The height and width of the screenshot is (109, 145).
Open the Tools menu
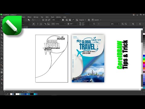[53, 17]
